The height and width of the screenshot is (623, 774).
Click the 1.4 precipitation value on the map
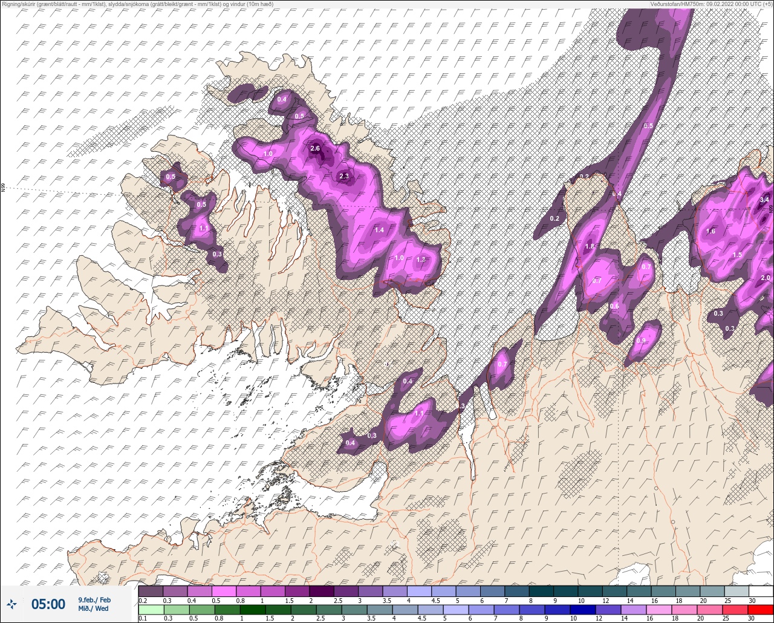tap(379, 230)
